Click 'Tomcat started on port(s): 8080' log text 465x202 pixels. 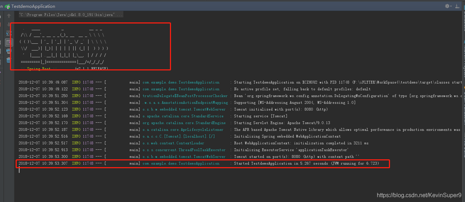296,157
